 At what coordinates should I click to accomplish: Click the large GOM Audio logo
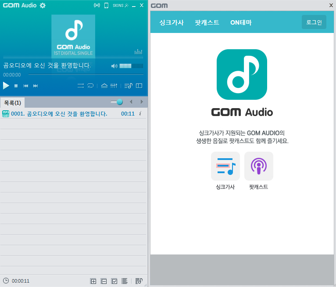pos(242,74)
